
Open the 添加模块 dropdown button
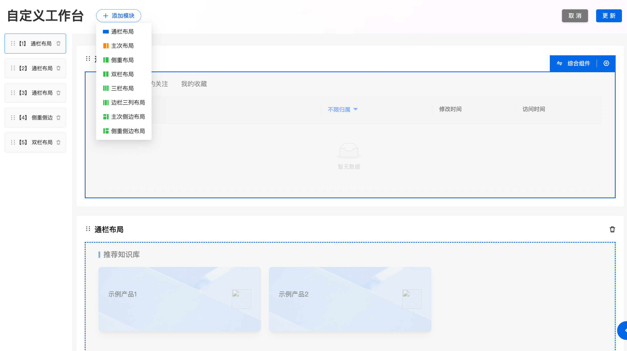click(x=118, y=16)
